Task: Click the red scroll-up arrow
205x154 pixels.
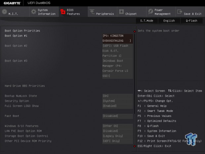Action: coord(135,31)
